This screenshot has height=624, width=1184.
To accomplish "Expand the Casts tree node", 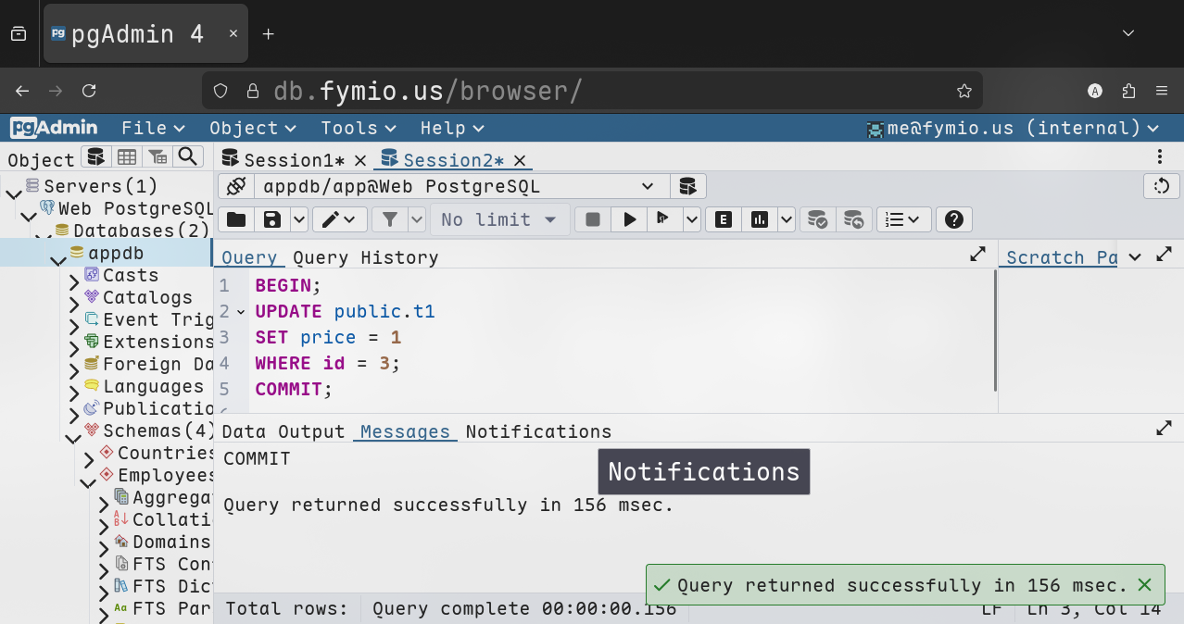I will point(74,276).
